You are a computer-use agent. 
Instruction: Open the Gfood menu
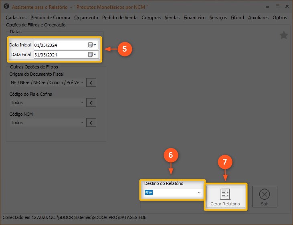click(x=237, y=18)
